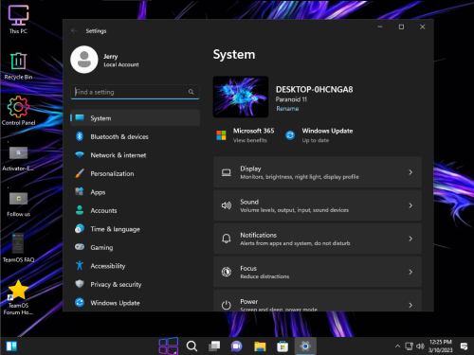Click the Microsoft 365 colored logo icon
This screenshot has width=474, height=355.
[221, 135]
